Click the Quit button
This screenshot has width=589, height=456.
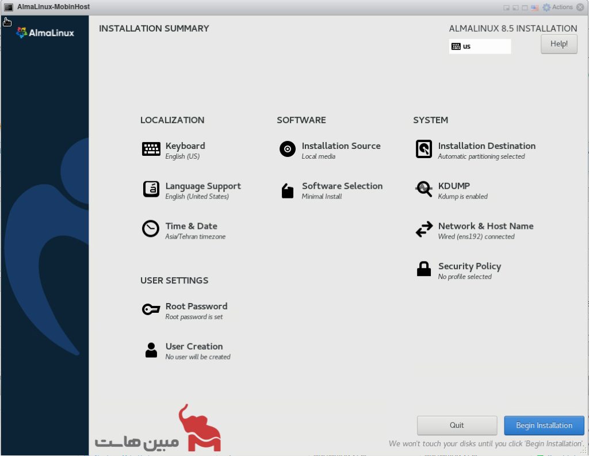(x=457, y=425)
